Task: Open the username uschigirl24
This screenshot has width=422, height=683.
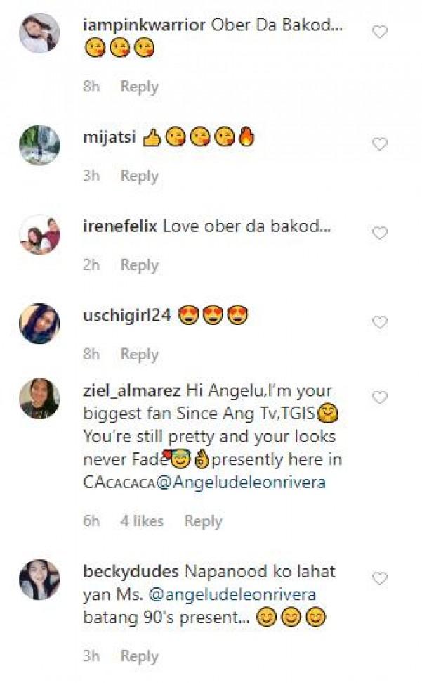Action: point(127,316)
